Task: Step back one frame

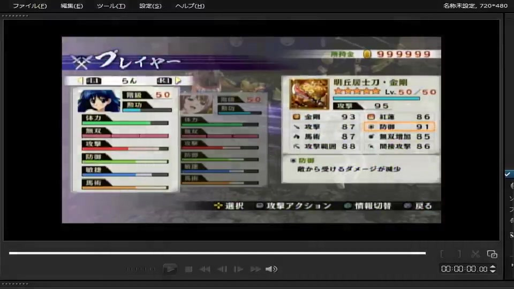Action: [x=222, y=269]
